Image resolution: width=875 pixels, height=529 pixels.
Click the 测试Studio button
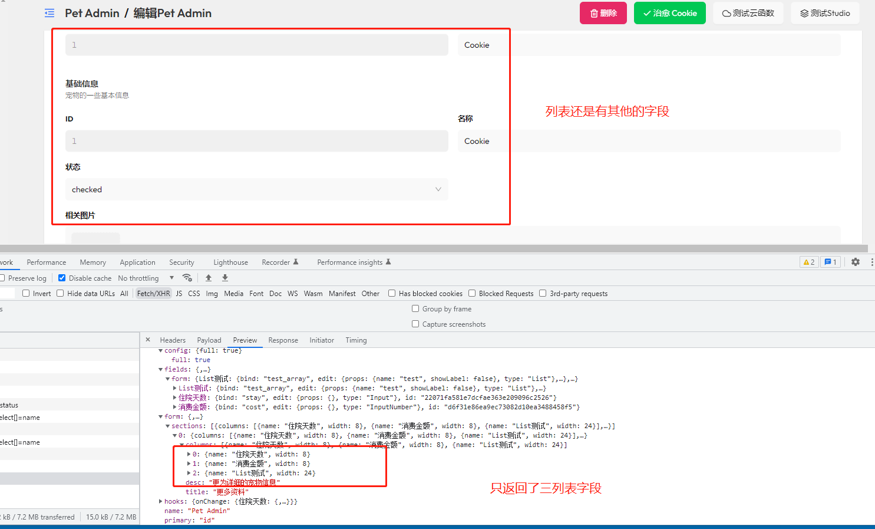pos(824,13)
